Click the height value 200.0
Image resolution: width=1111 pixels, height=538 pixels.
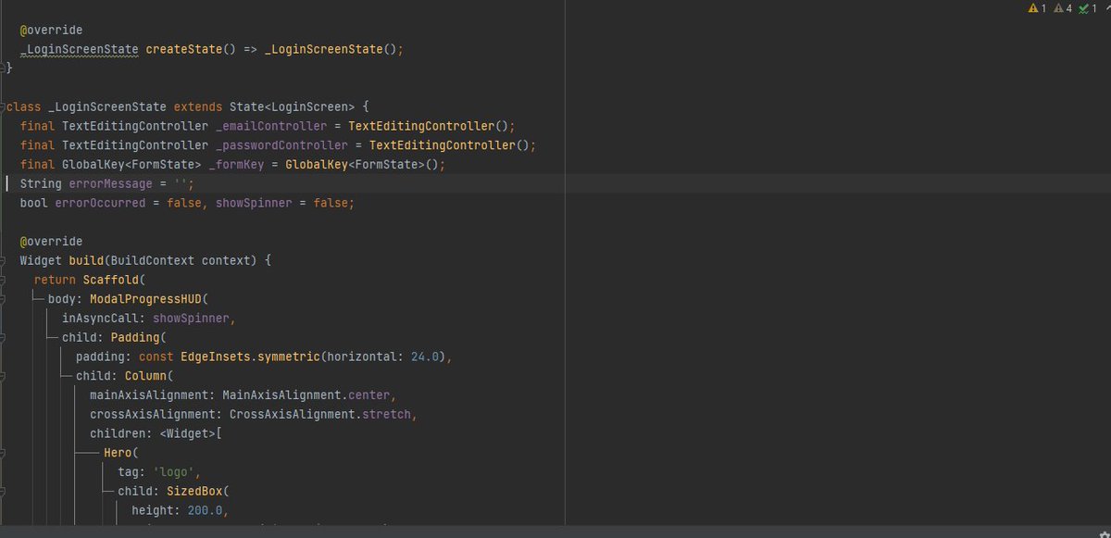(x=206, y=511)
